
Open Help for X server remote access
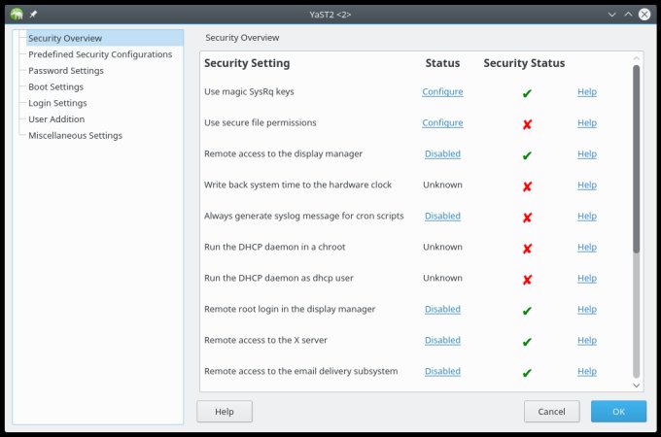pyautogui.click(x=587, y=340)
